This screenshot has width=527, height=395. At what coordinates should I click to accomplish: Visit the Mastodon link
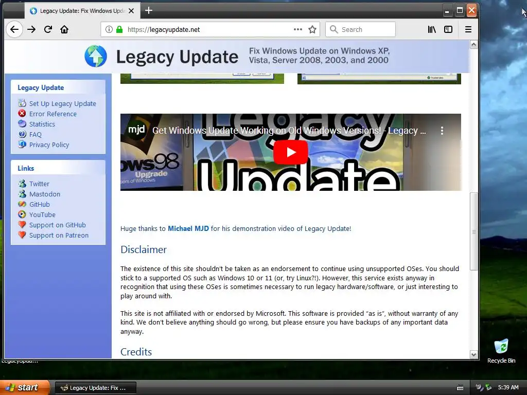point(45,194)
